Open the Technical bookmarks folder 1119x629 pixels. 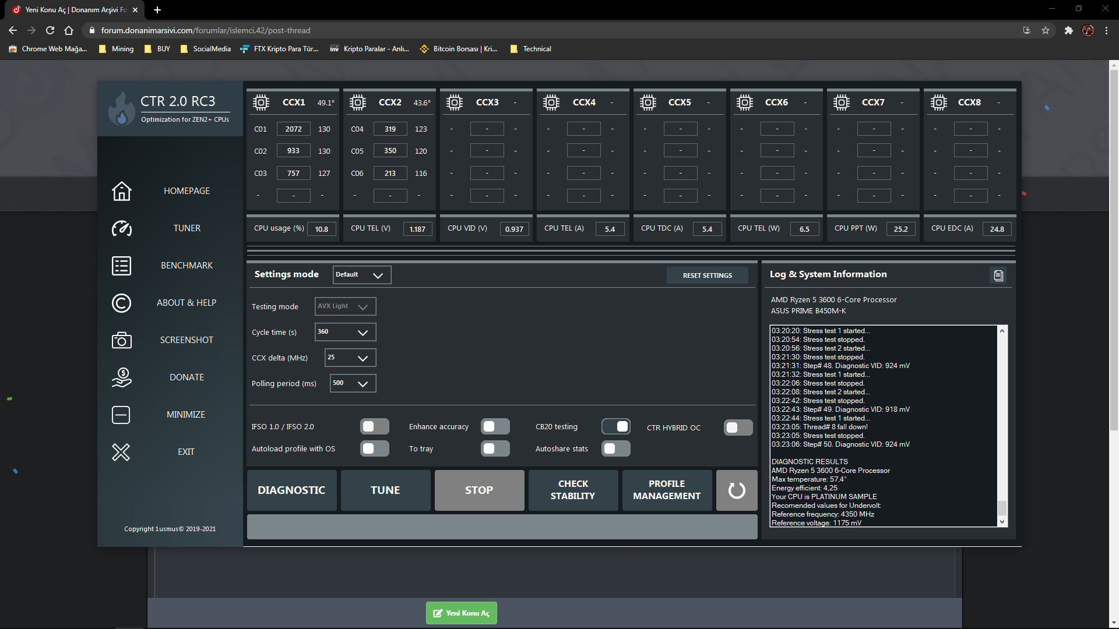(x=530, y=49)
